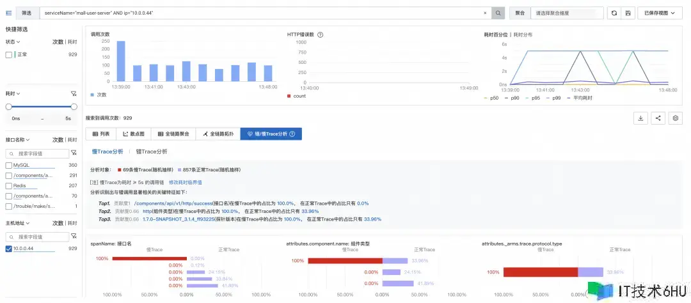Click the save view disk icon
691x303 pixels.
click(x=628, y=13)
